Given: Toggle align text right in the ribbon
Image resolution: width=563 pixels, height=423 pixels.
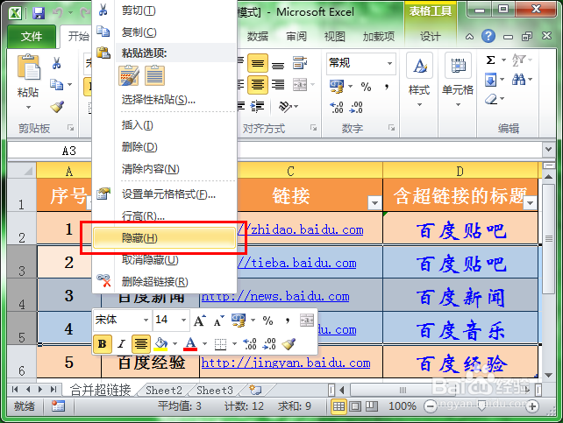Looking at the screenshot, I should 278,85.
